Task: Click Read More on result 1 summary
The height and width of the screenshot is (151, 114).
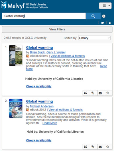Action: pyautogui.click(x=103, y=66)
